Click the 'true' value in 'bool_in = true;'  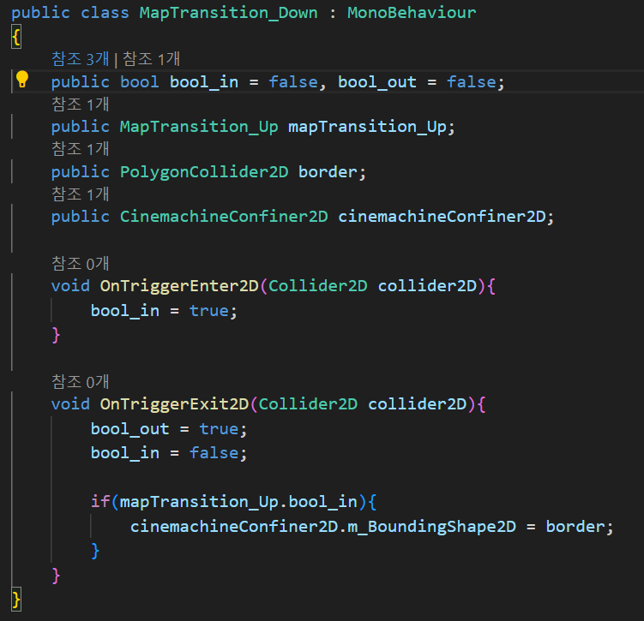[x=208, y=311]
